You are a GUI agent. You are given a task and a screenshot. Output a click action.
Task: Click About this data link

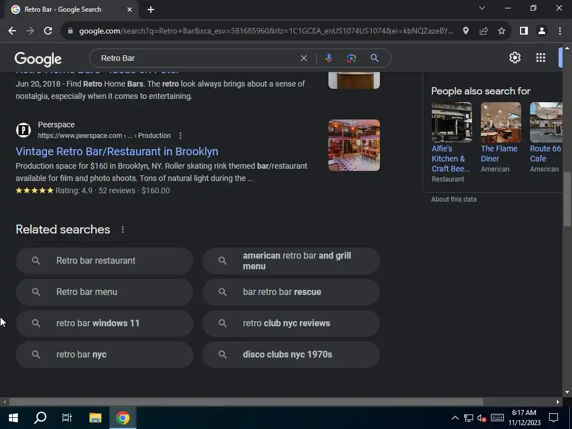tap(454, 199)
